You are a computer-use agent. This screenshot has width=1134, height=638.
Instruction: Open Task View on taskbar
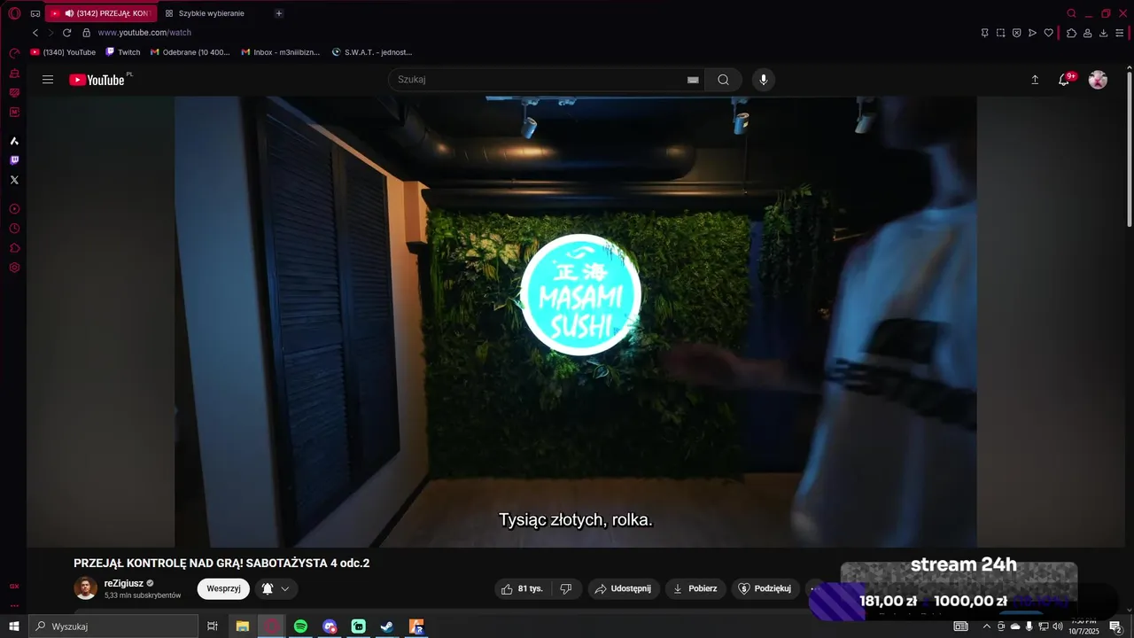pos(213,626)
